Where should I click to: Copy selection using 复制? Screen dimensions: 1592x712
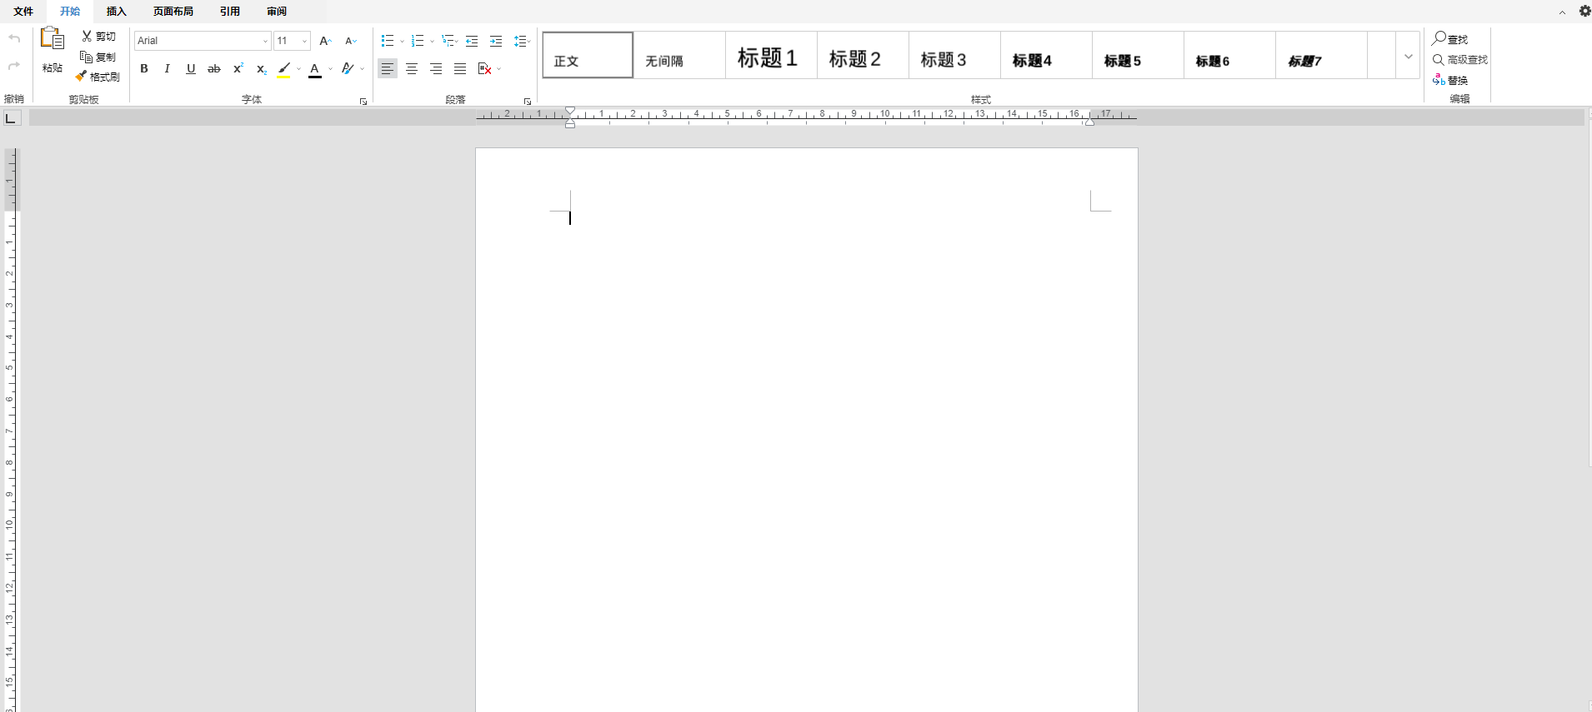pyautogui.click(x=98, y=57)
